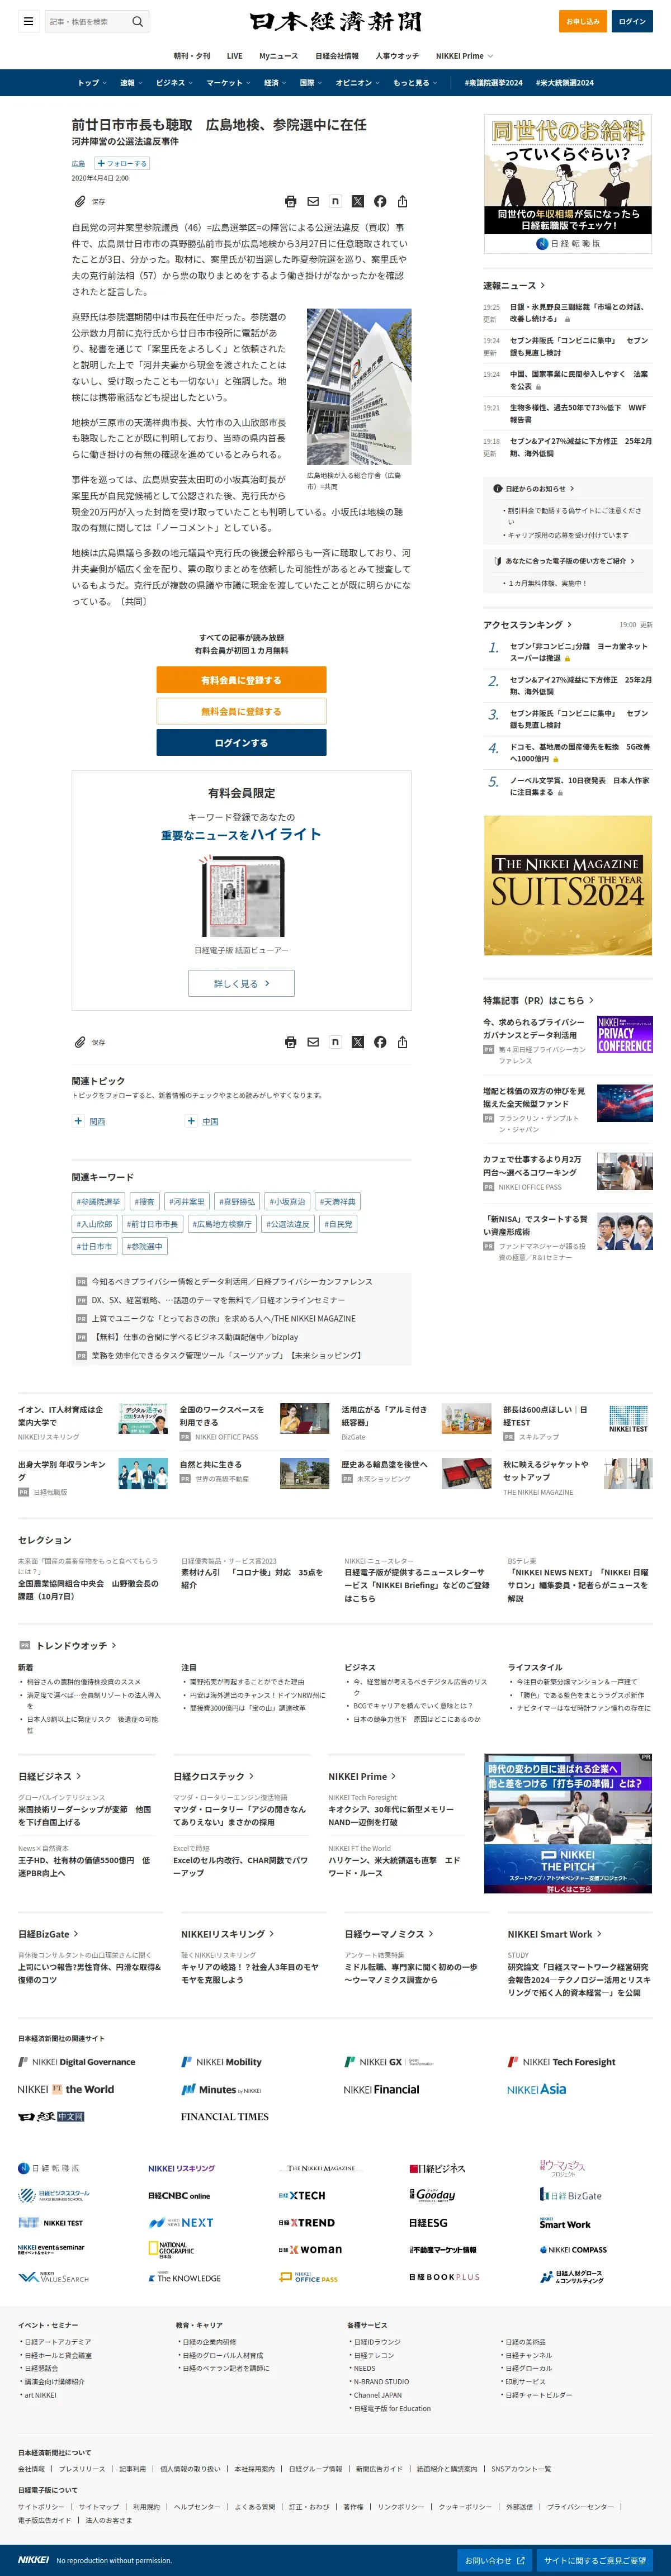Open the NIKKEI Prime dropdown

tap(464, 56)
